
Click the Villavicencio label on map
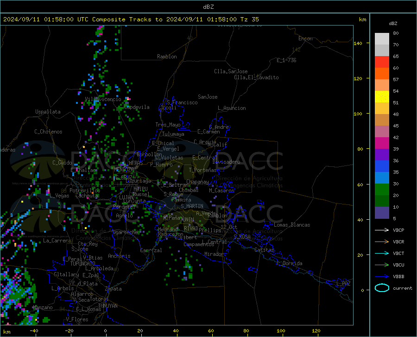click(x=103, y=99)
